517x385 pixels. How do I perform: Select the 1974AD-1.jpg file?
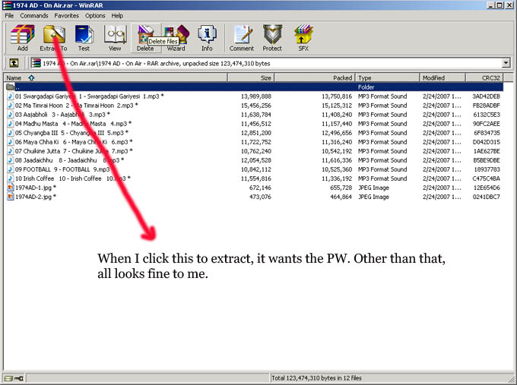35,188
